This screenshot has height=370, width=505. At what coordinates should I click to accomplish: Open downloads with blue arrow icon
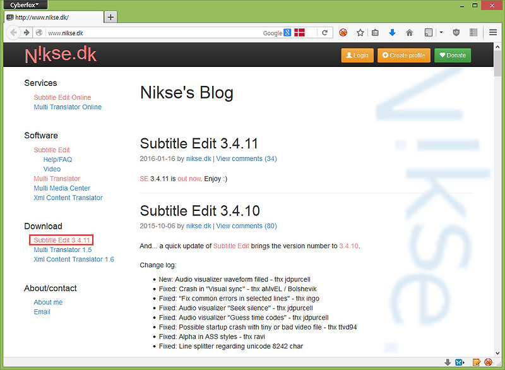tap(392, 33)
